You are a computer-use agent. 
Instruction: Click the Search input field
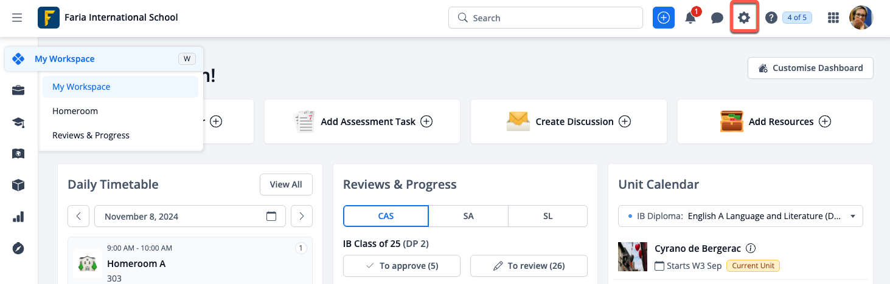[546, 18]
